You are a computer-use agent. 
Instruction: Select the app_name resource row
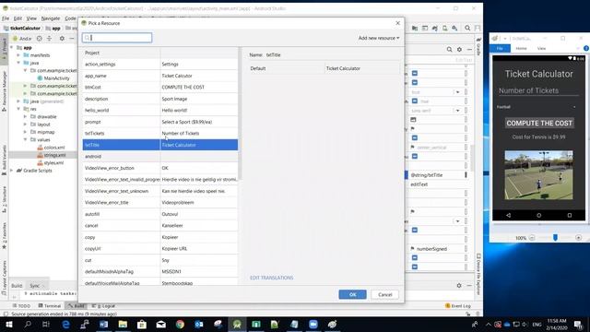(160, 76)
